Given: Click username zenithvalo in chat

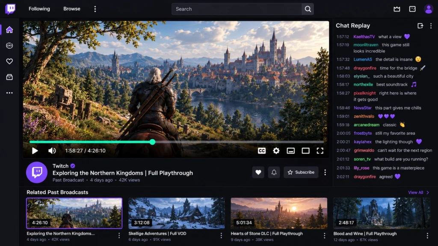Looking at the screenshot, I should (x=364, y=116).
